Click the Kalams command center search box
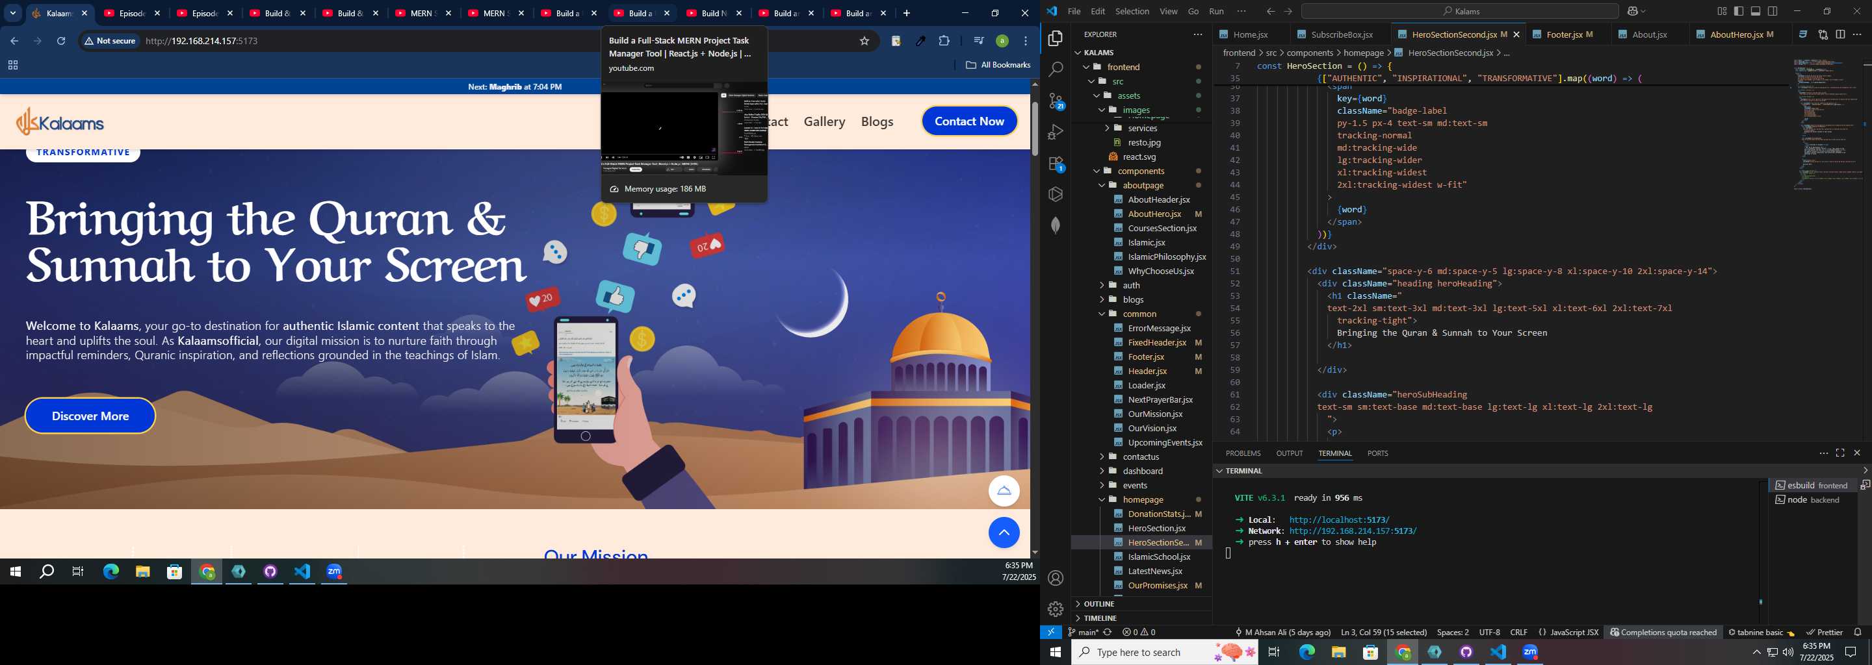The height and width of the screenshot is (665, 1872). [1460, 11]
